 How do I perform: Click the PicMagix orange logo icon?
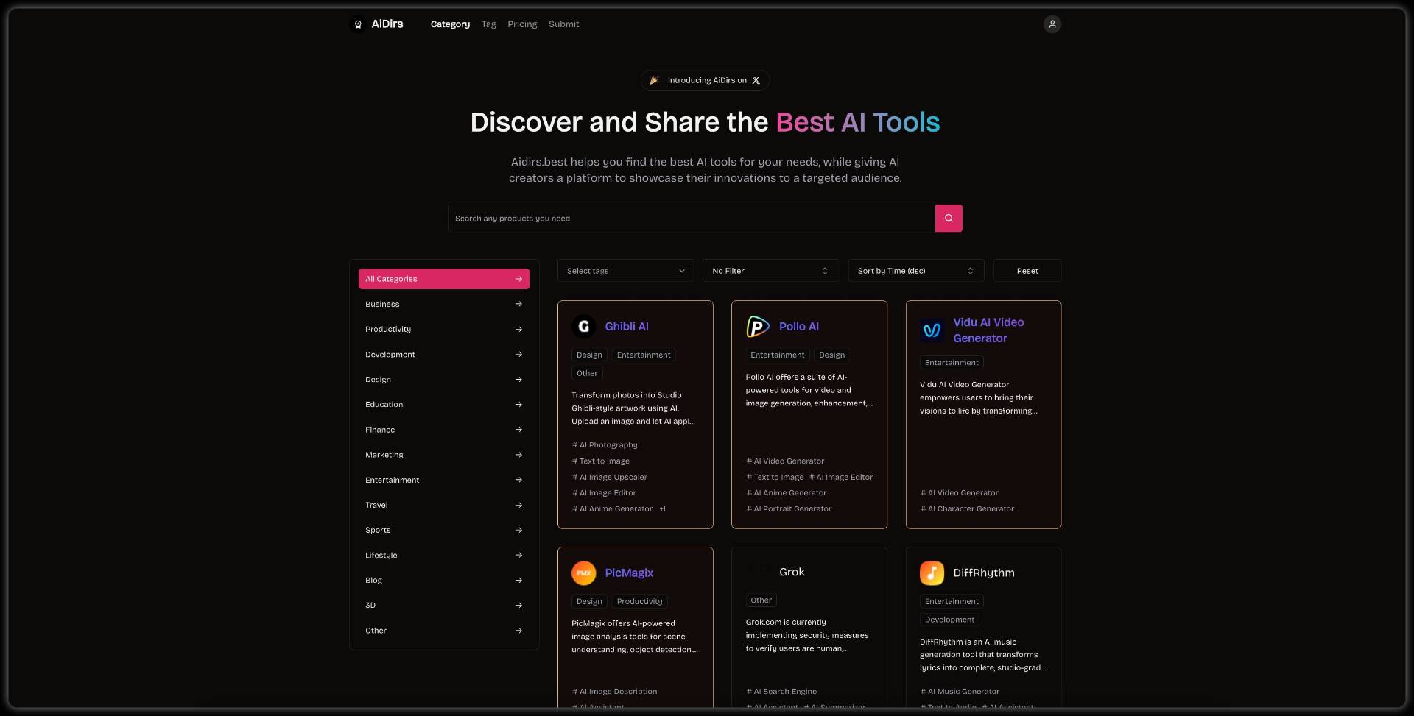point(584,573)
